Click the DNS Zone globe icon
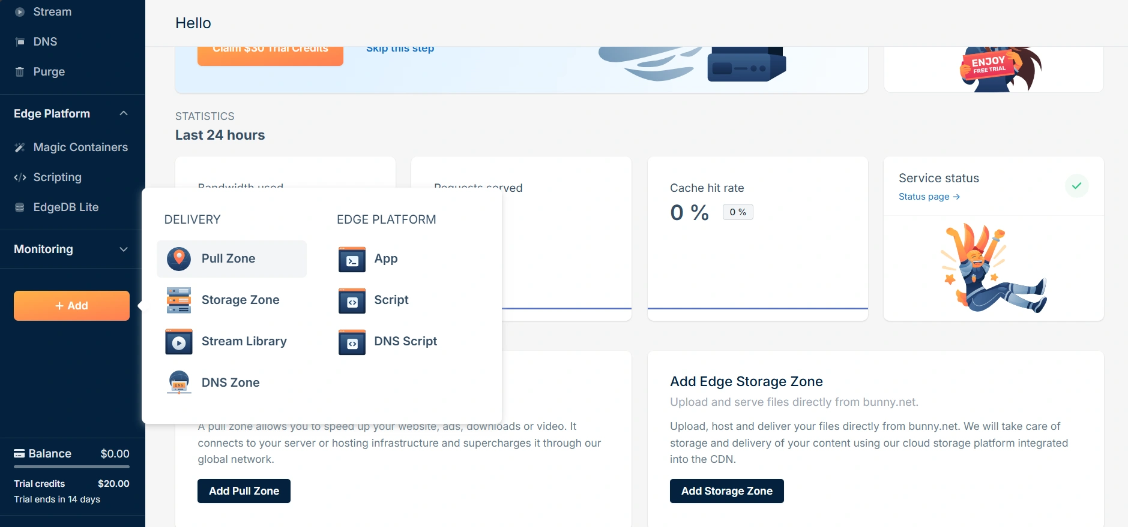Screen dimensions: 1128x527 click(x=179, y=383)
